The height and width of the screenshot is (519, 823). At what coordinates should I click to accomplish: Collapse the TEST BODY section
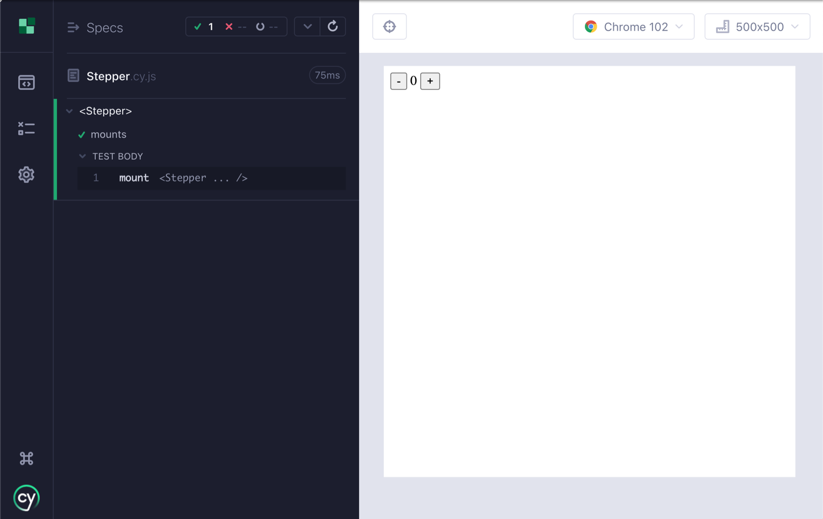(x=83, y=156)
